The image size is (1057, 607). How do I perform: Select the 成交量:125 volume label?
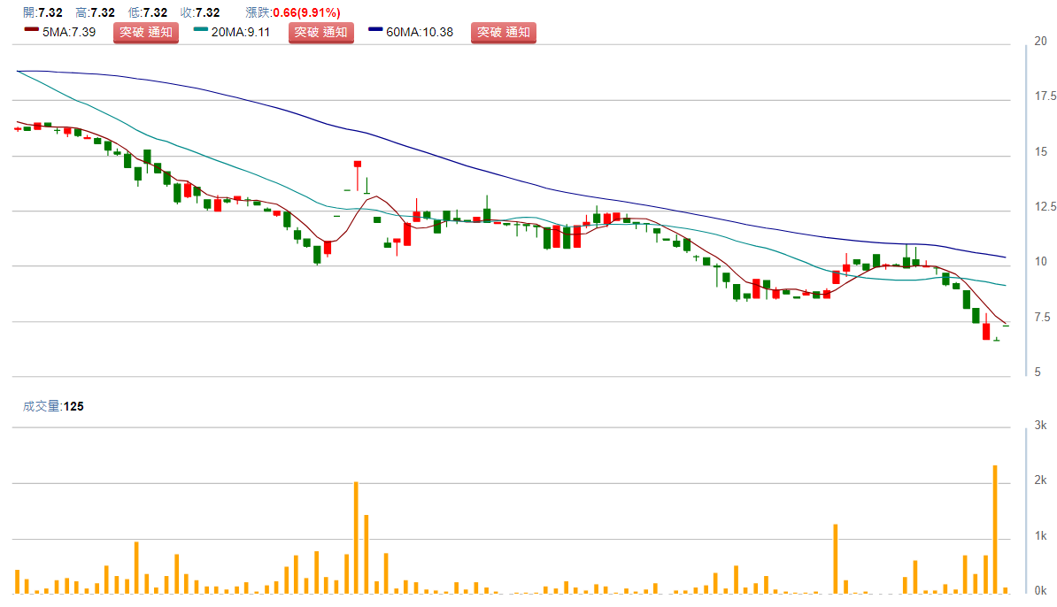coord(53,406)
